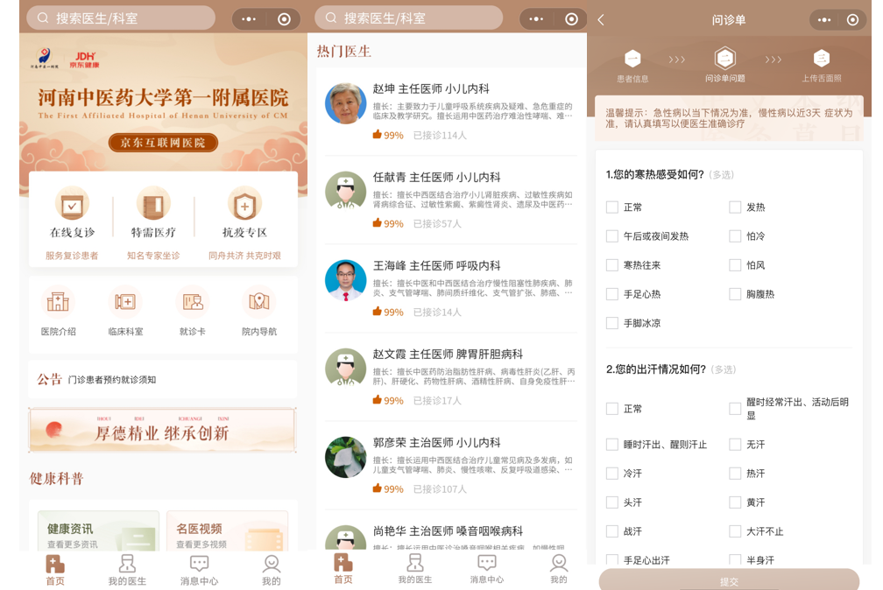Open the 在线复诊 service icon
883x590 pixels.
pyautogui.click(x=72, y=204)
